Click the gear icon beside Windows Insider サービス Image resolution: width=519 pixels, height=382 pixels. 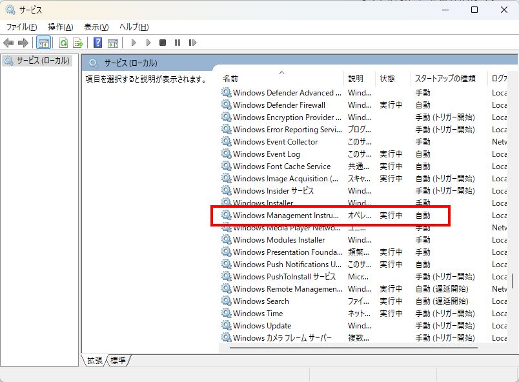(x=227, y=190)
